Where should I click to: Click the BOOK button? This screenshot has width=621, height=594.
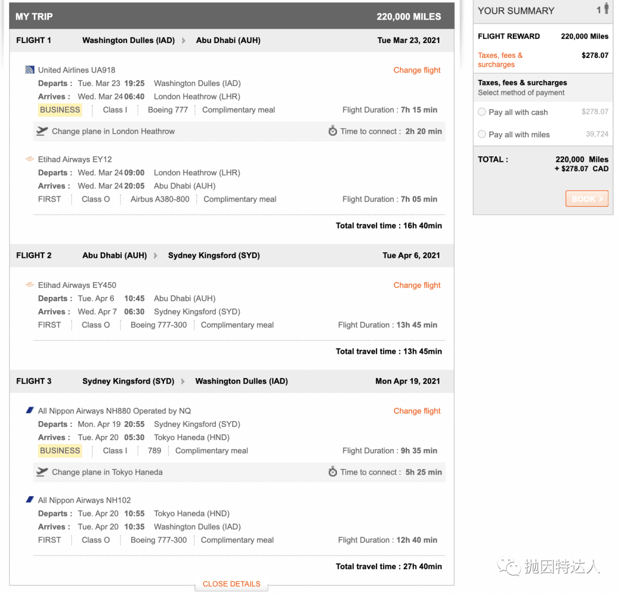[x=586, y=199]
